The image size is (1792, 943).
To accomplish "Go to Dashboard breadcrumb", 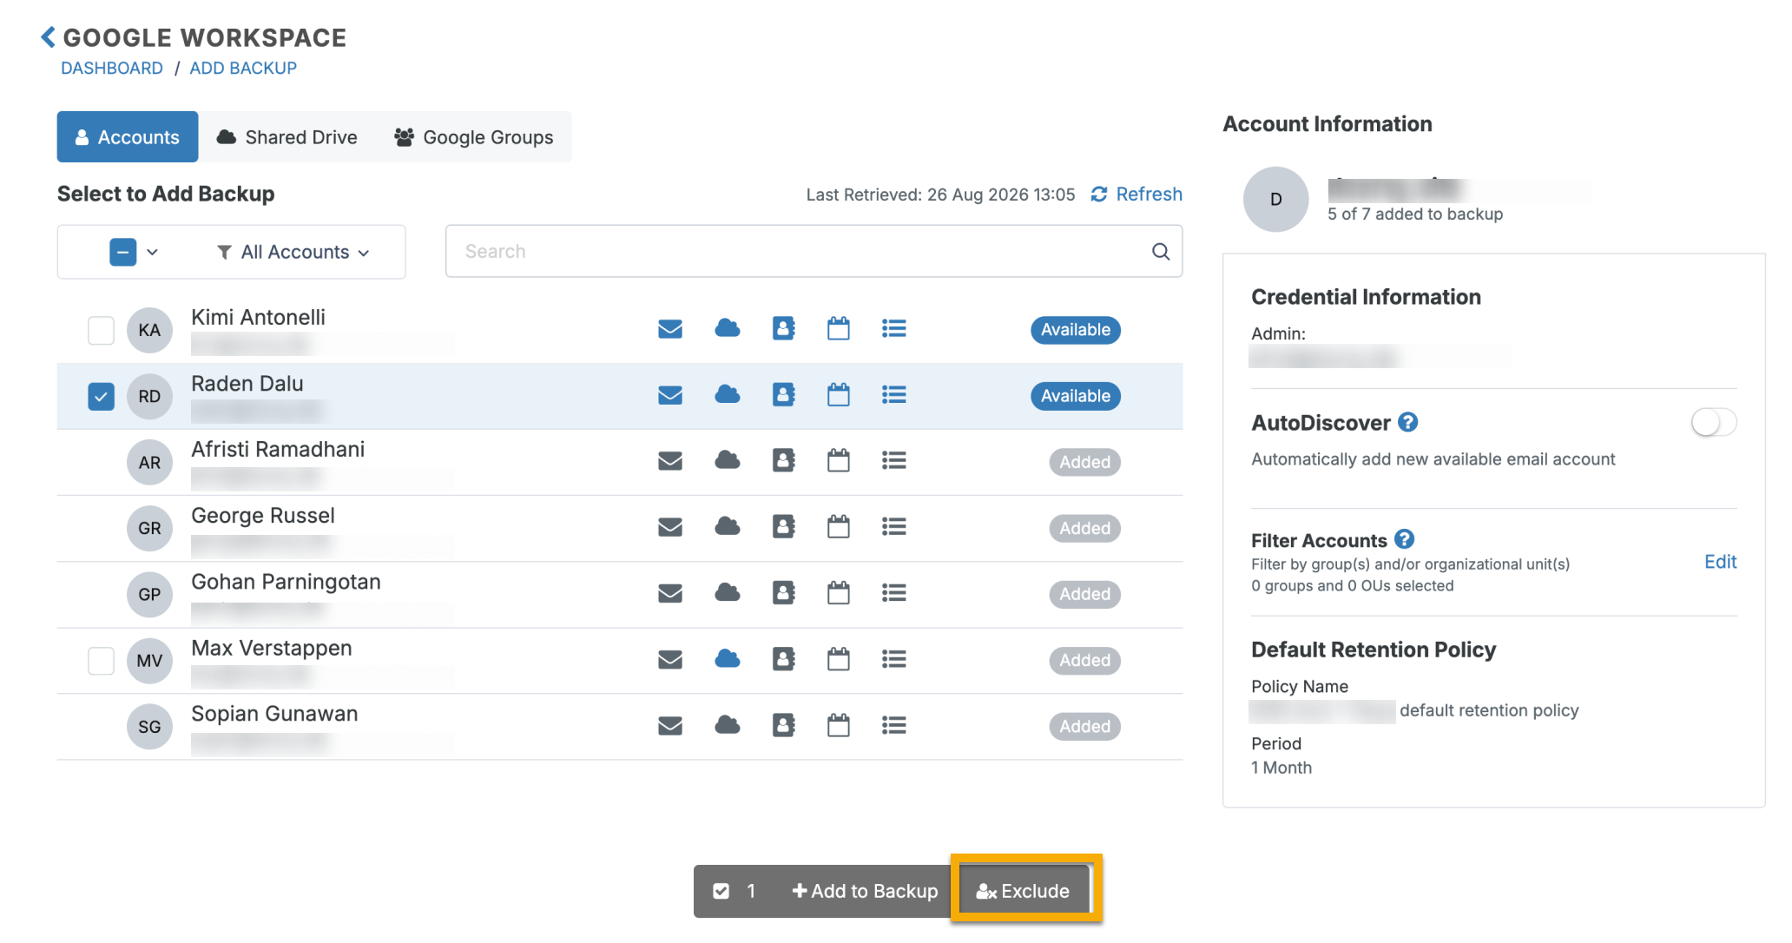I will click(x=112, y=68).
